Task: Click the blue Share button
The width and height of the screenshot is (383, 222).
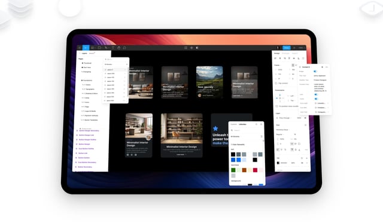Action: 287,48
